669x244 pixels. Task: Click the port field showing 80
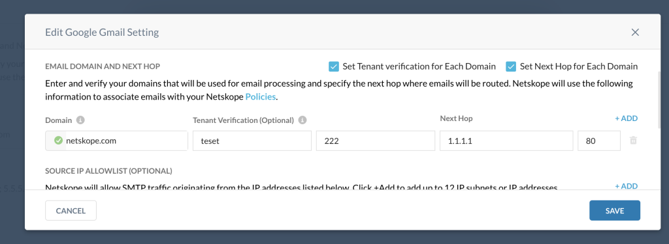click(599, 141)
